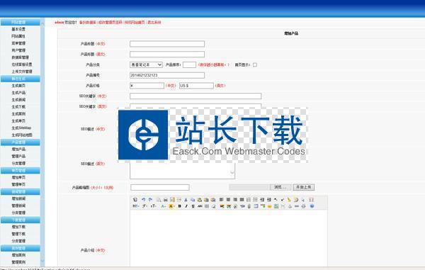The width and height of the screenshot is (425, 270).
Task: Toggle HTML source mode in editor toolbar
Action: point(135,200)
